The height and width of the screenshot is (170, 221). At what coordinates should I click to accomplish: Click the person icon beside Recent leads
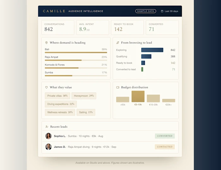47,127
